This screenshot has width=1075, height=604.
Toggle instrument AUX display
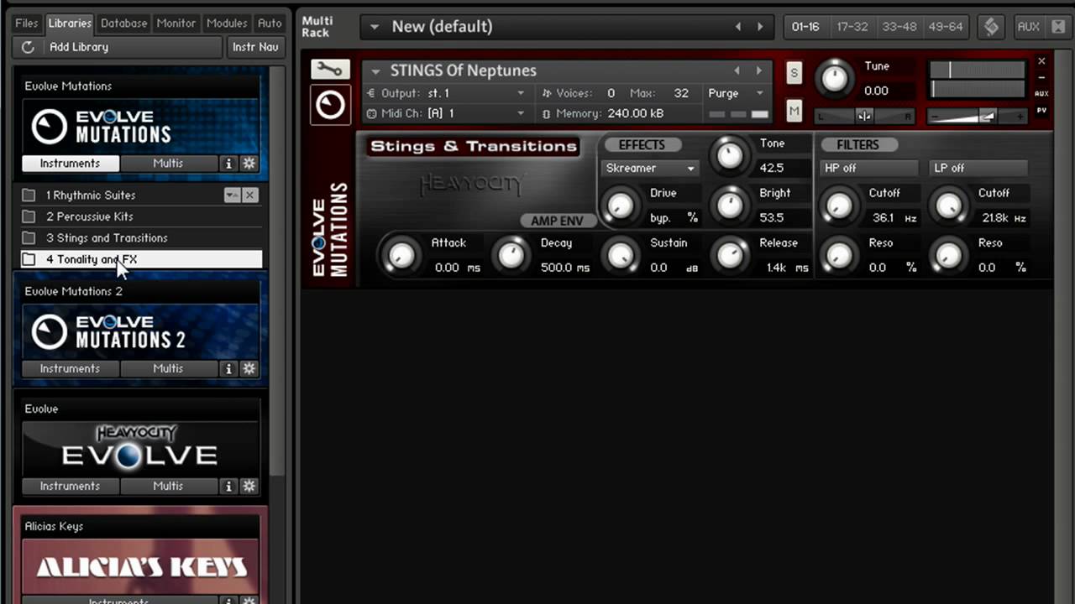1041,94
